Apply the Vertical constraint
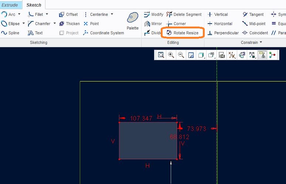The width and height of the screenshot is (286, 184). (x=218, y=14)
